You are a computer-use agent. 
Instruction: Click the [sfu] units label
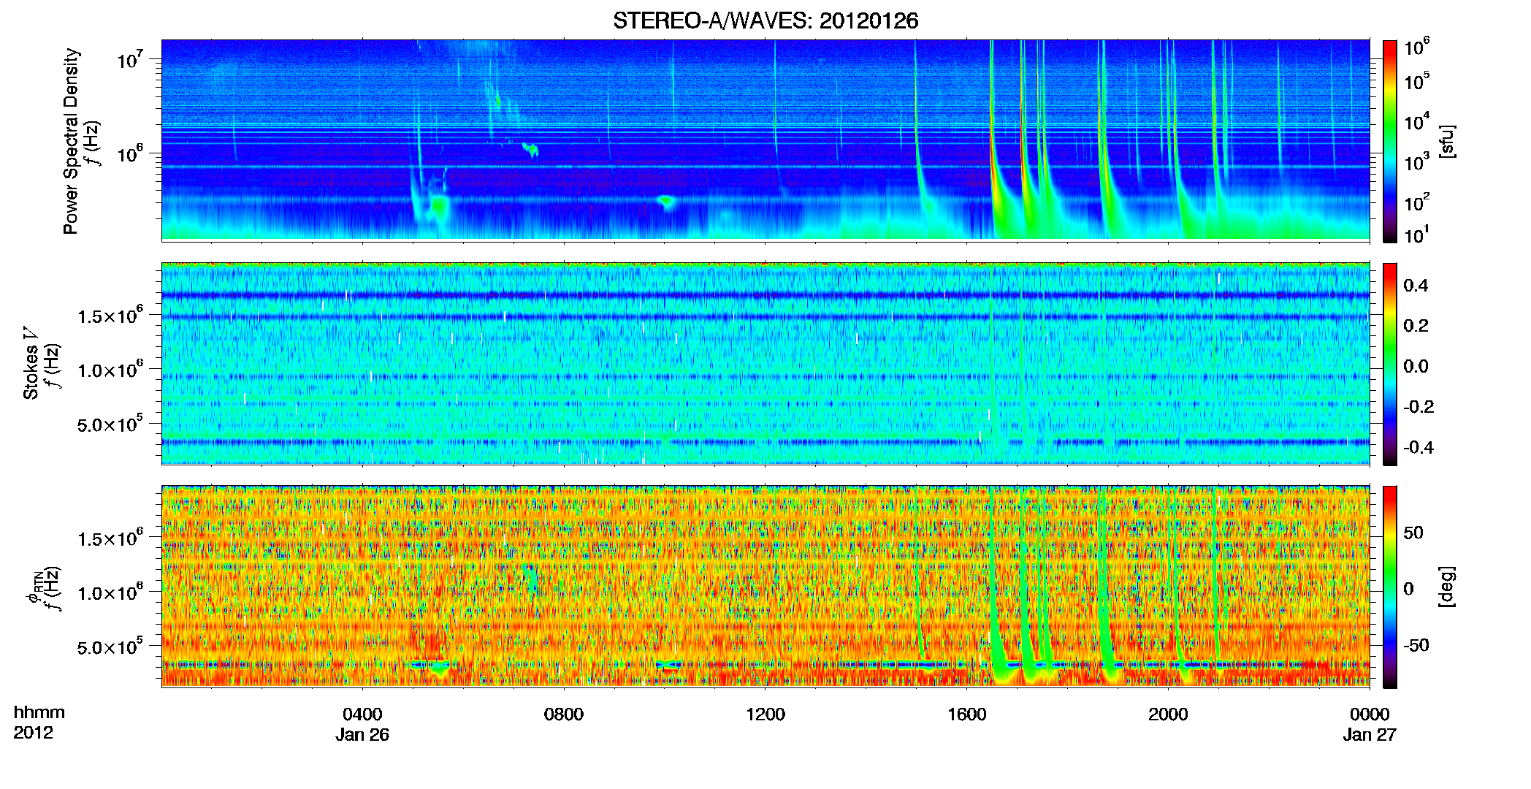pos(1448,141)
